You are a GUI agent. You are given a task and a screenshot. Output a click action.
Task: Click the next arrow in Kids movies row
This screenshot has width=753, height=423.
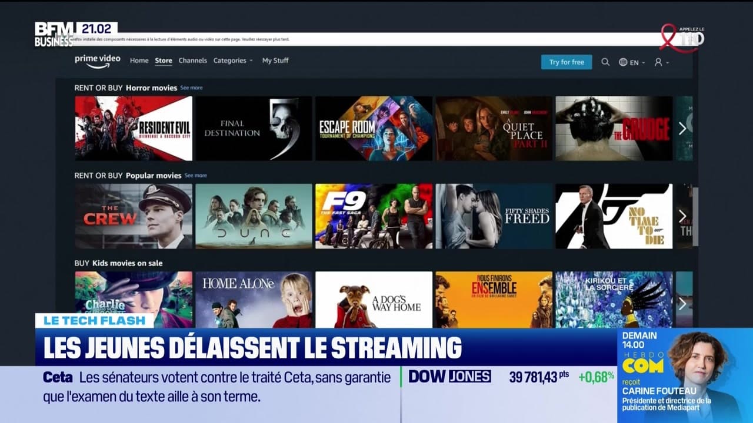682,304
